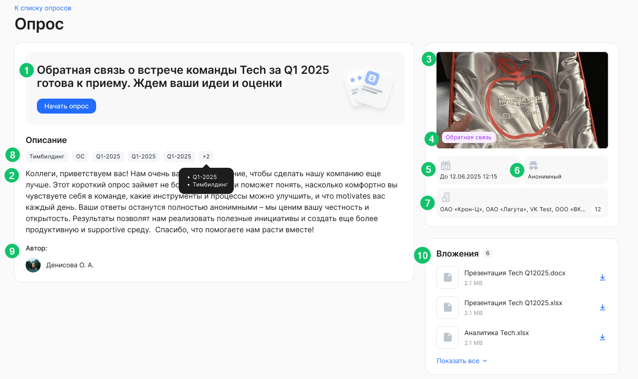
Task: Click the «Обратная связь» badge on the photo
Action: coord(468,138)
